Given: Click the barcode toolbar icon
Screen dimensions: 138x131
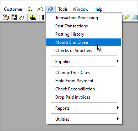Looking at the screenshot, I should [41, 17].
